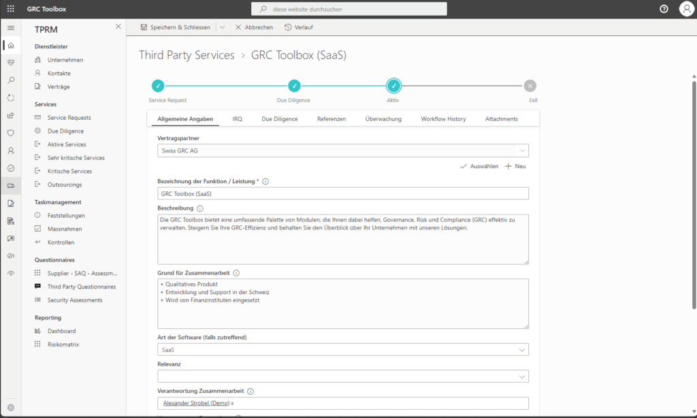Focus the diese website durchsuchen search box
697x418 pixels.
pos(349,9)
